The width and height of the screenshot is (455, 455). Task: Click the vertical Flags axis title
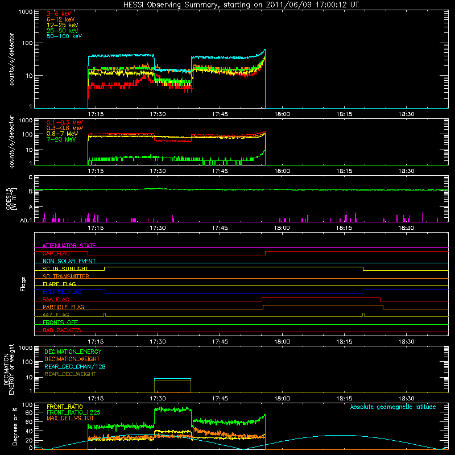pyautogui.click(x=23, y=284)
